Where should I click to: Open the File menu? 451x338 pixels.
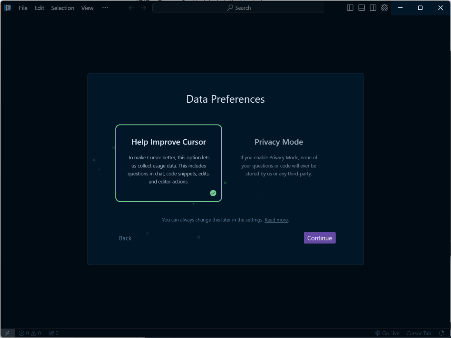(23, 8)
